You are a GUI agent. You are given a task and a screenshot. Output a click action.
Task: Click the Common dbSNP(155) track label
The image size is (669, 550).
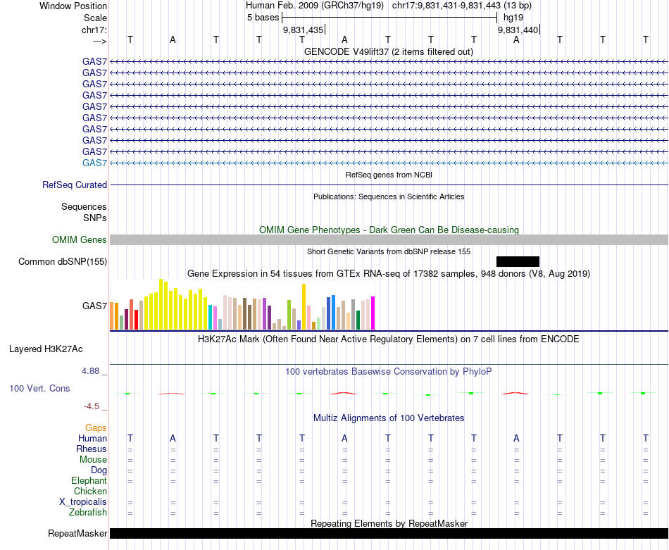[x=63, y=261]
